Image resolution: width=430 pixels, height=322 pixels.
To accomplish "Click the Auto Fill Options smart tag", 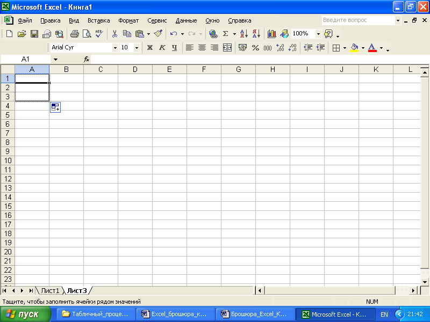I will (55, 107).
